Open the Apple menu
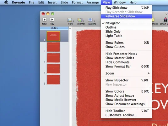 [6, 2]
